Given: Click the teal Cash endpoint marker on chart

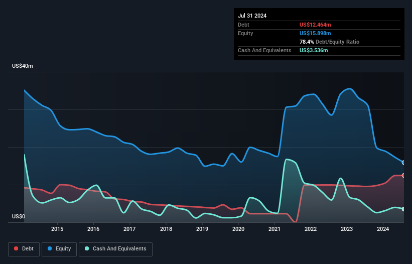Looking at the screenshot, I should 403,209.
